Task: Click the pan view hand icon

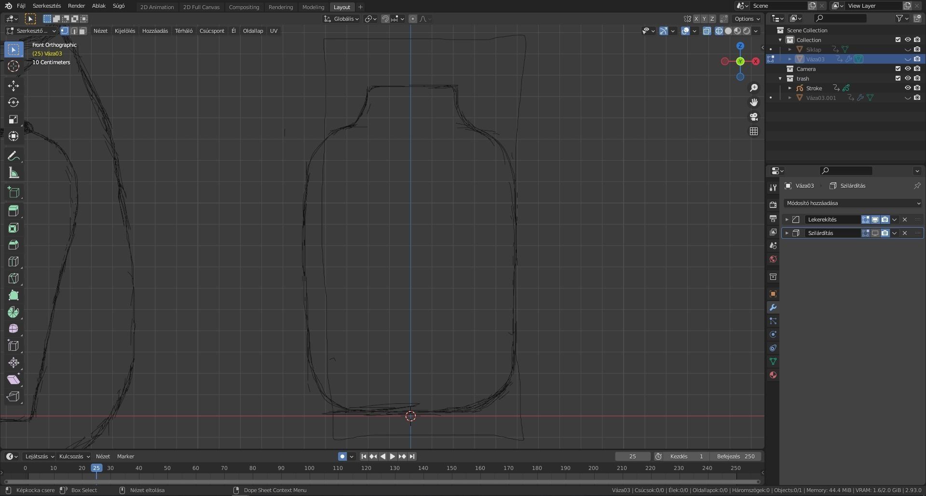Action: click(754, 102)
